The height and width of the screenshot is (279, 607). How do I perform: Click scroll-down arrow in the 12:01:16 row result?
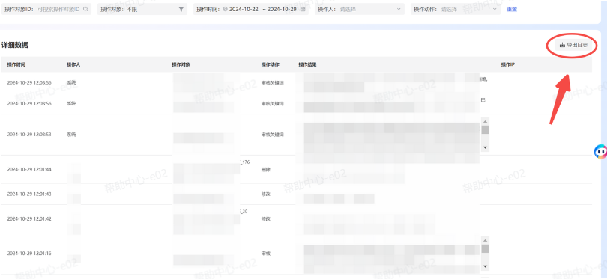[485, 266]
